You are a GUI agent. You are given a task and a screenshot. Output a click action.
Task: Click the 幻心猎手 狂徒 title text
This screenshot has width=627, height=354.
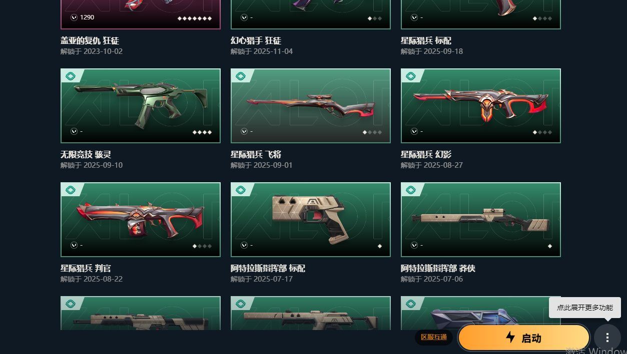[256, 40]
